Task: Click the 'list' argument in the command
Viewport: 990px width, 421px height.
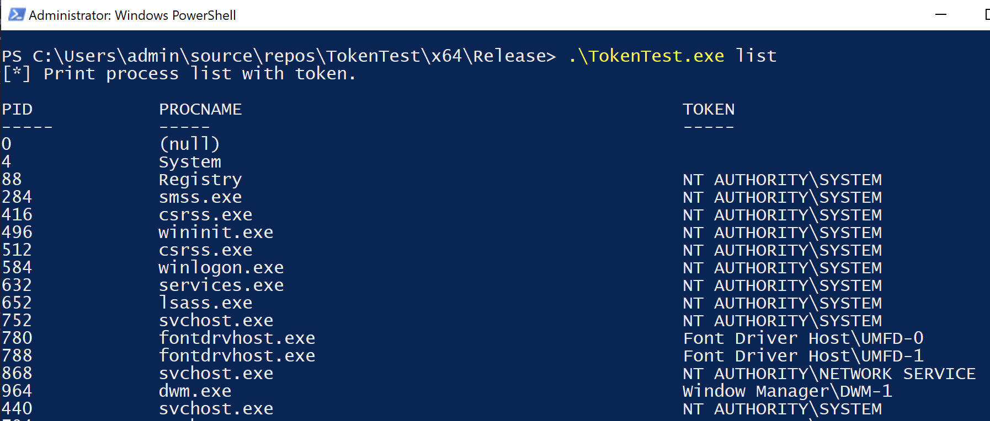Action: [756, 56]
